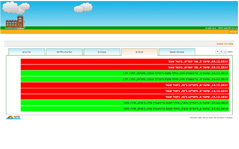Select 15.12.2014 lesson 6 cancellation row

(x=125, y=97)
